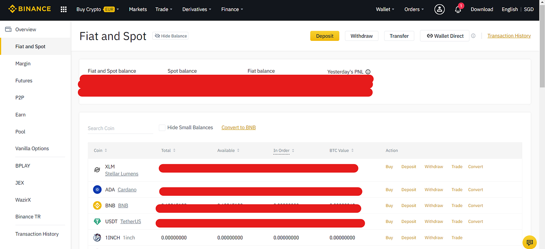
Task: Open the notifications bell
Action: (458, 9)
